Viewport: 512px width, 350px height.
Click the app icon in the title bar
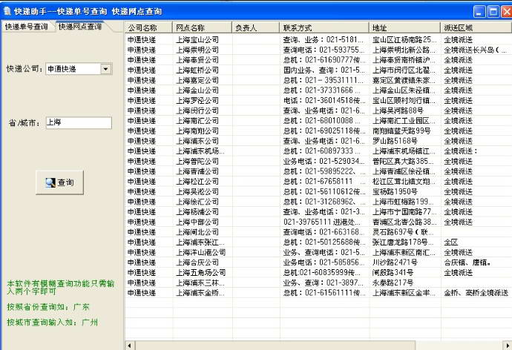click(7, 11)
